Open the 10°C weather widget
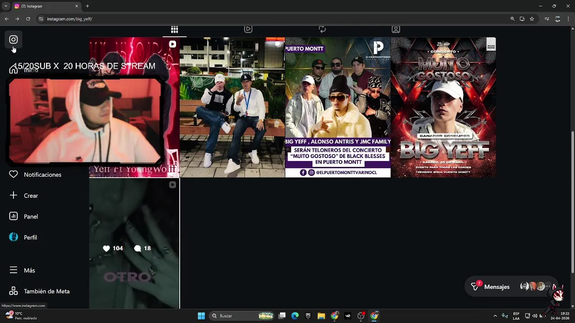Image resolution: width=575 pixels, height=323 pixels. [x=21, y=316]
